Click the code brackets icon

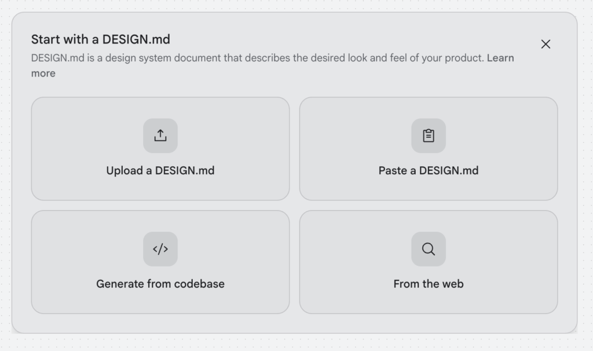click(x=160, y=249)
